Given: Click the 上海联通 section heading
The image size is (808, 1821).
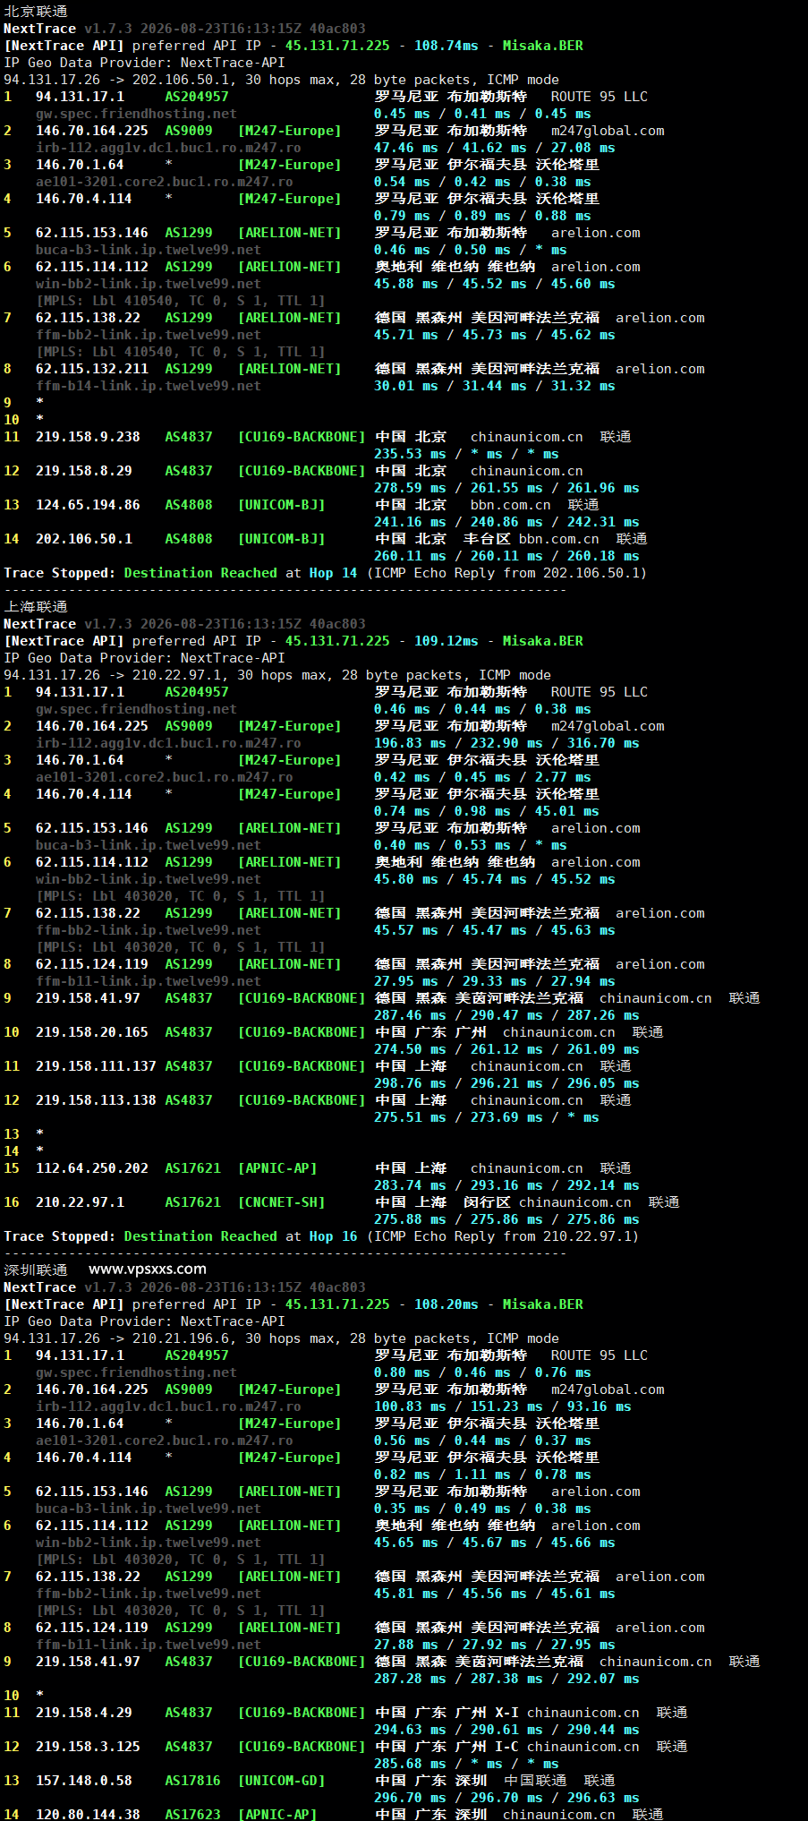Looking at the screenshot, I should (x=36, y=607).
